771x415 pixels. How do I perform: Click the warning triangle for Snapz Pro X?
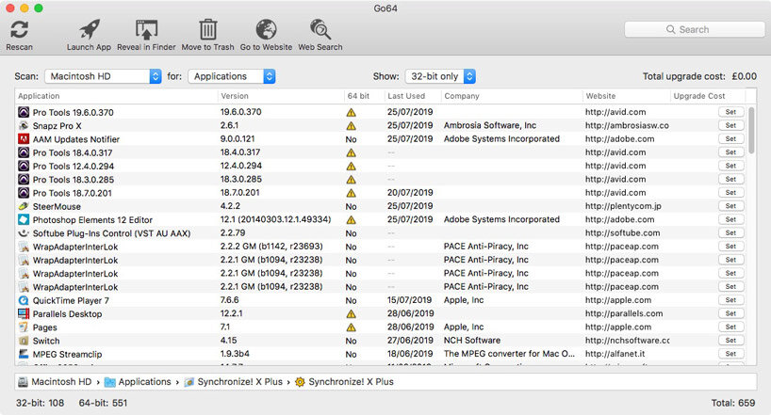pos(351,126)
